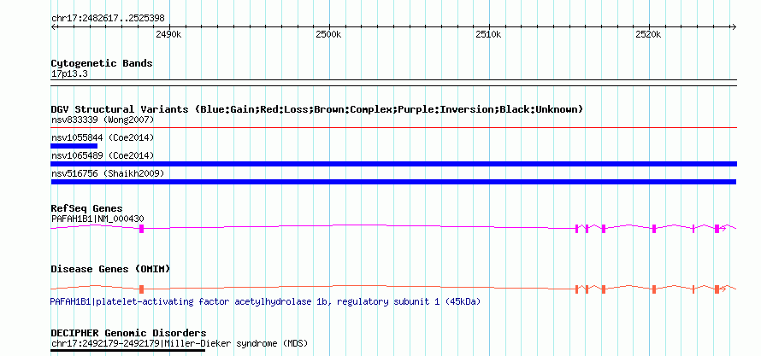The width and height of the screenshot is (761, 356).
Task: Click the Cytogenetic Bands track heading
Action: point(102,63)
